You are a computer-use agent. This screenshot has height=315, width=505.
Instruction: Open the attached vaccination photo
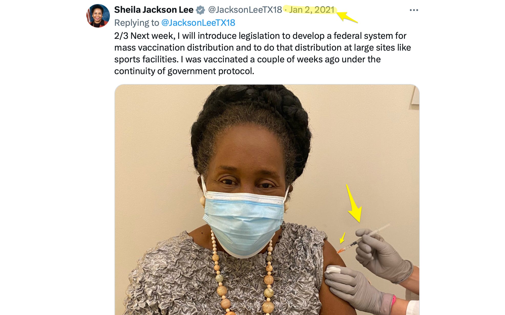tap(267, 199)
